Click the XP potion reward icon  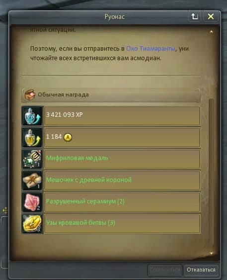pyautogui.click(x=32, y=116)
